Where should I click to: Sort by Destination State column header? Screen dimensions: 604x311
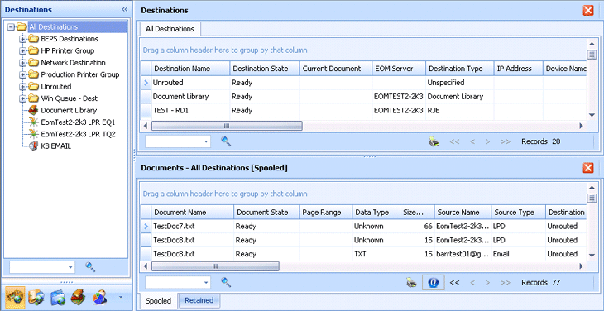(x=265, y=69)
